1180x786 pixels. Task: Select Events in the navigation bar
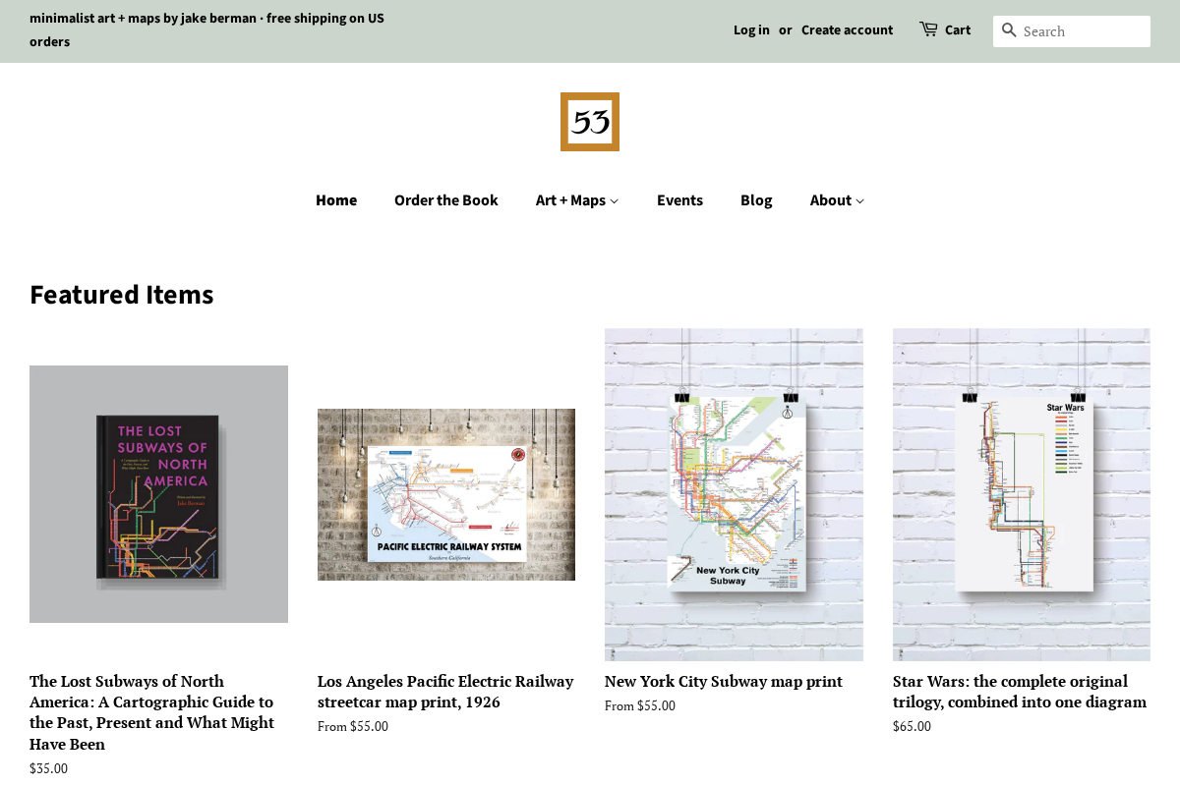click(679, 199)
